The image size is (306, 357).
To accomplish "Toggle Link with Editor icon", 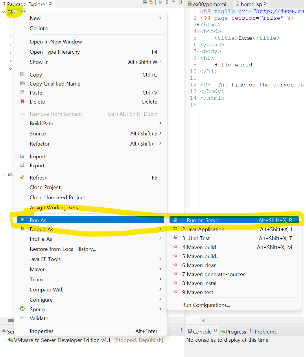I will 151,2.
